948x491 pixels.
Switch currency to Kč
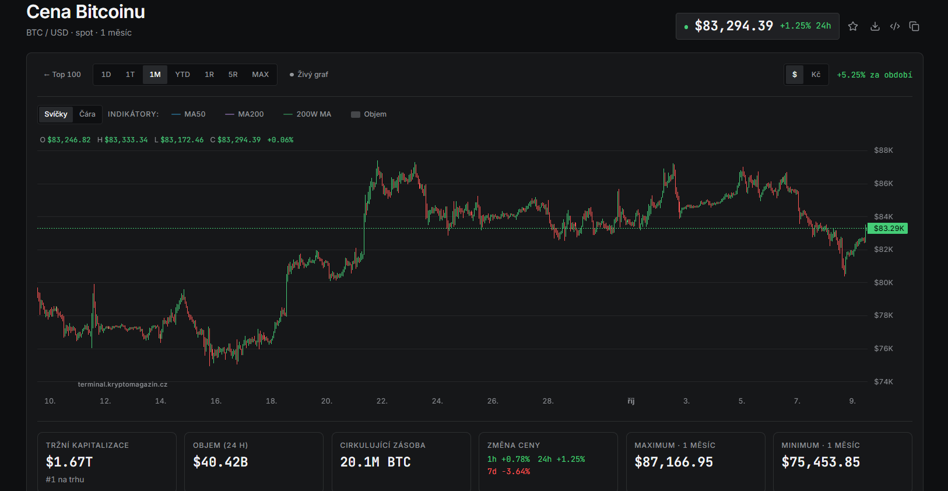pos(816,75)
